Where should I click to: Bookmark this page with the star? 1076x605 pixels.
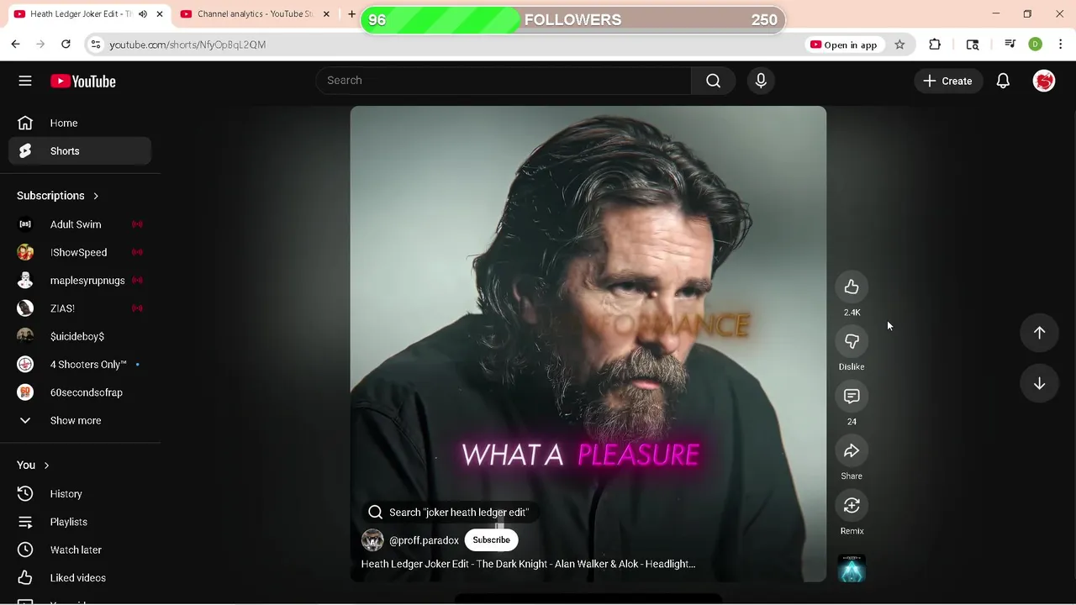click(899, 45)
